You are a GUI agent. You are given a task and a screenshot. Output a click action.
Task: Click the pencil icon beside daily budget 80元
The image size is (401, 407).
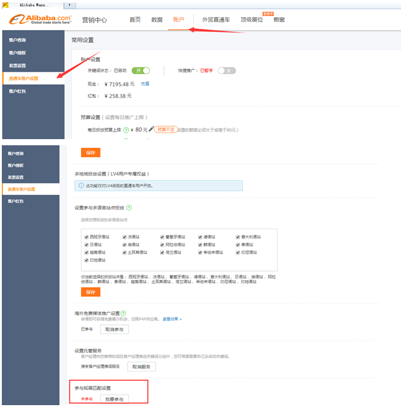click(x=151, y=129)
